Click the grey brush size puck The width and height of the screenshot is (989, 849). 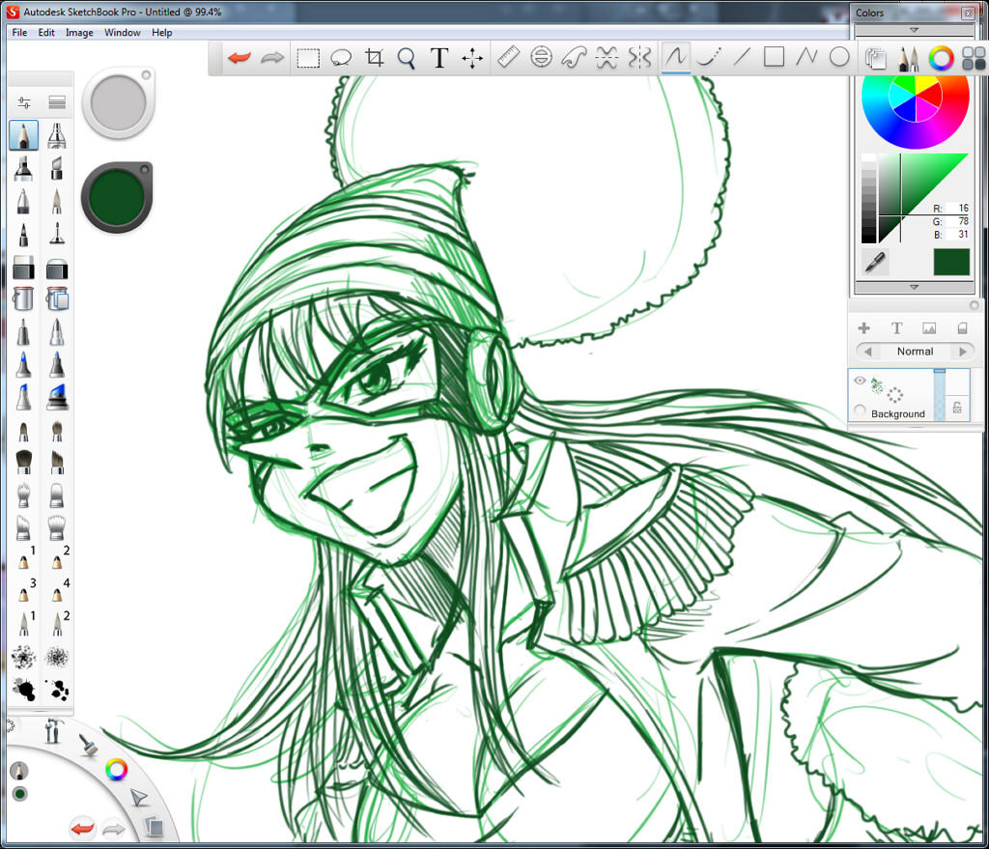118,102
